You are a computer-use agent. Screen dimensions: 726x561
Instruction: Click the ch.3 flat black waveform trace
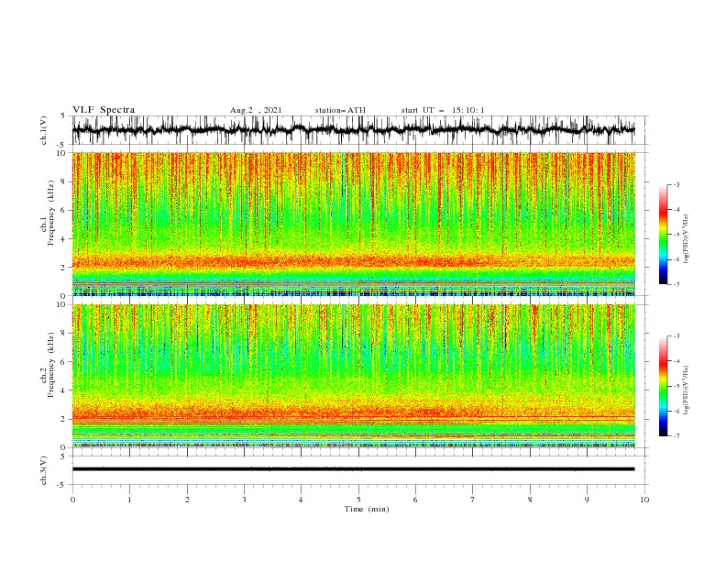click(x=354, y=469)
